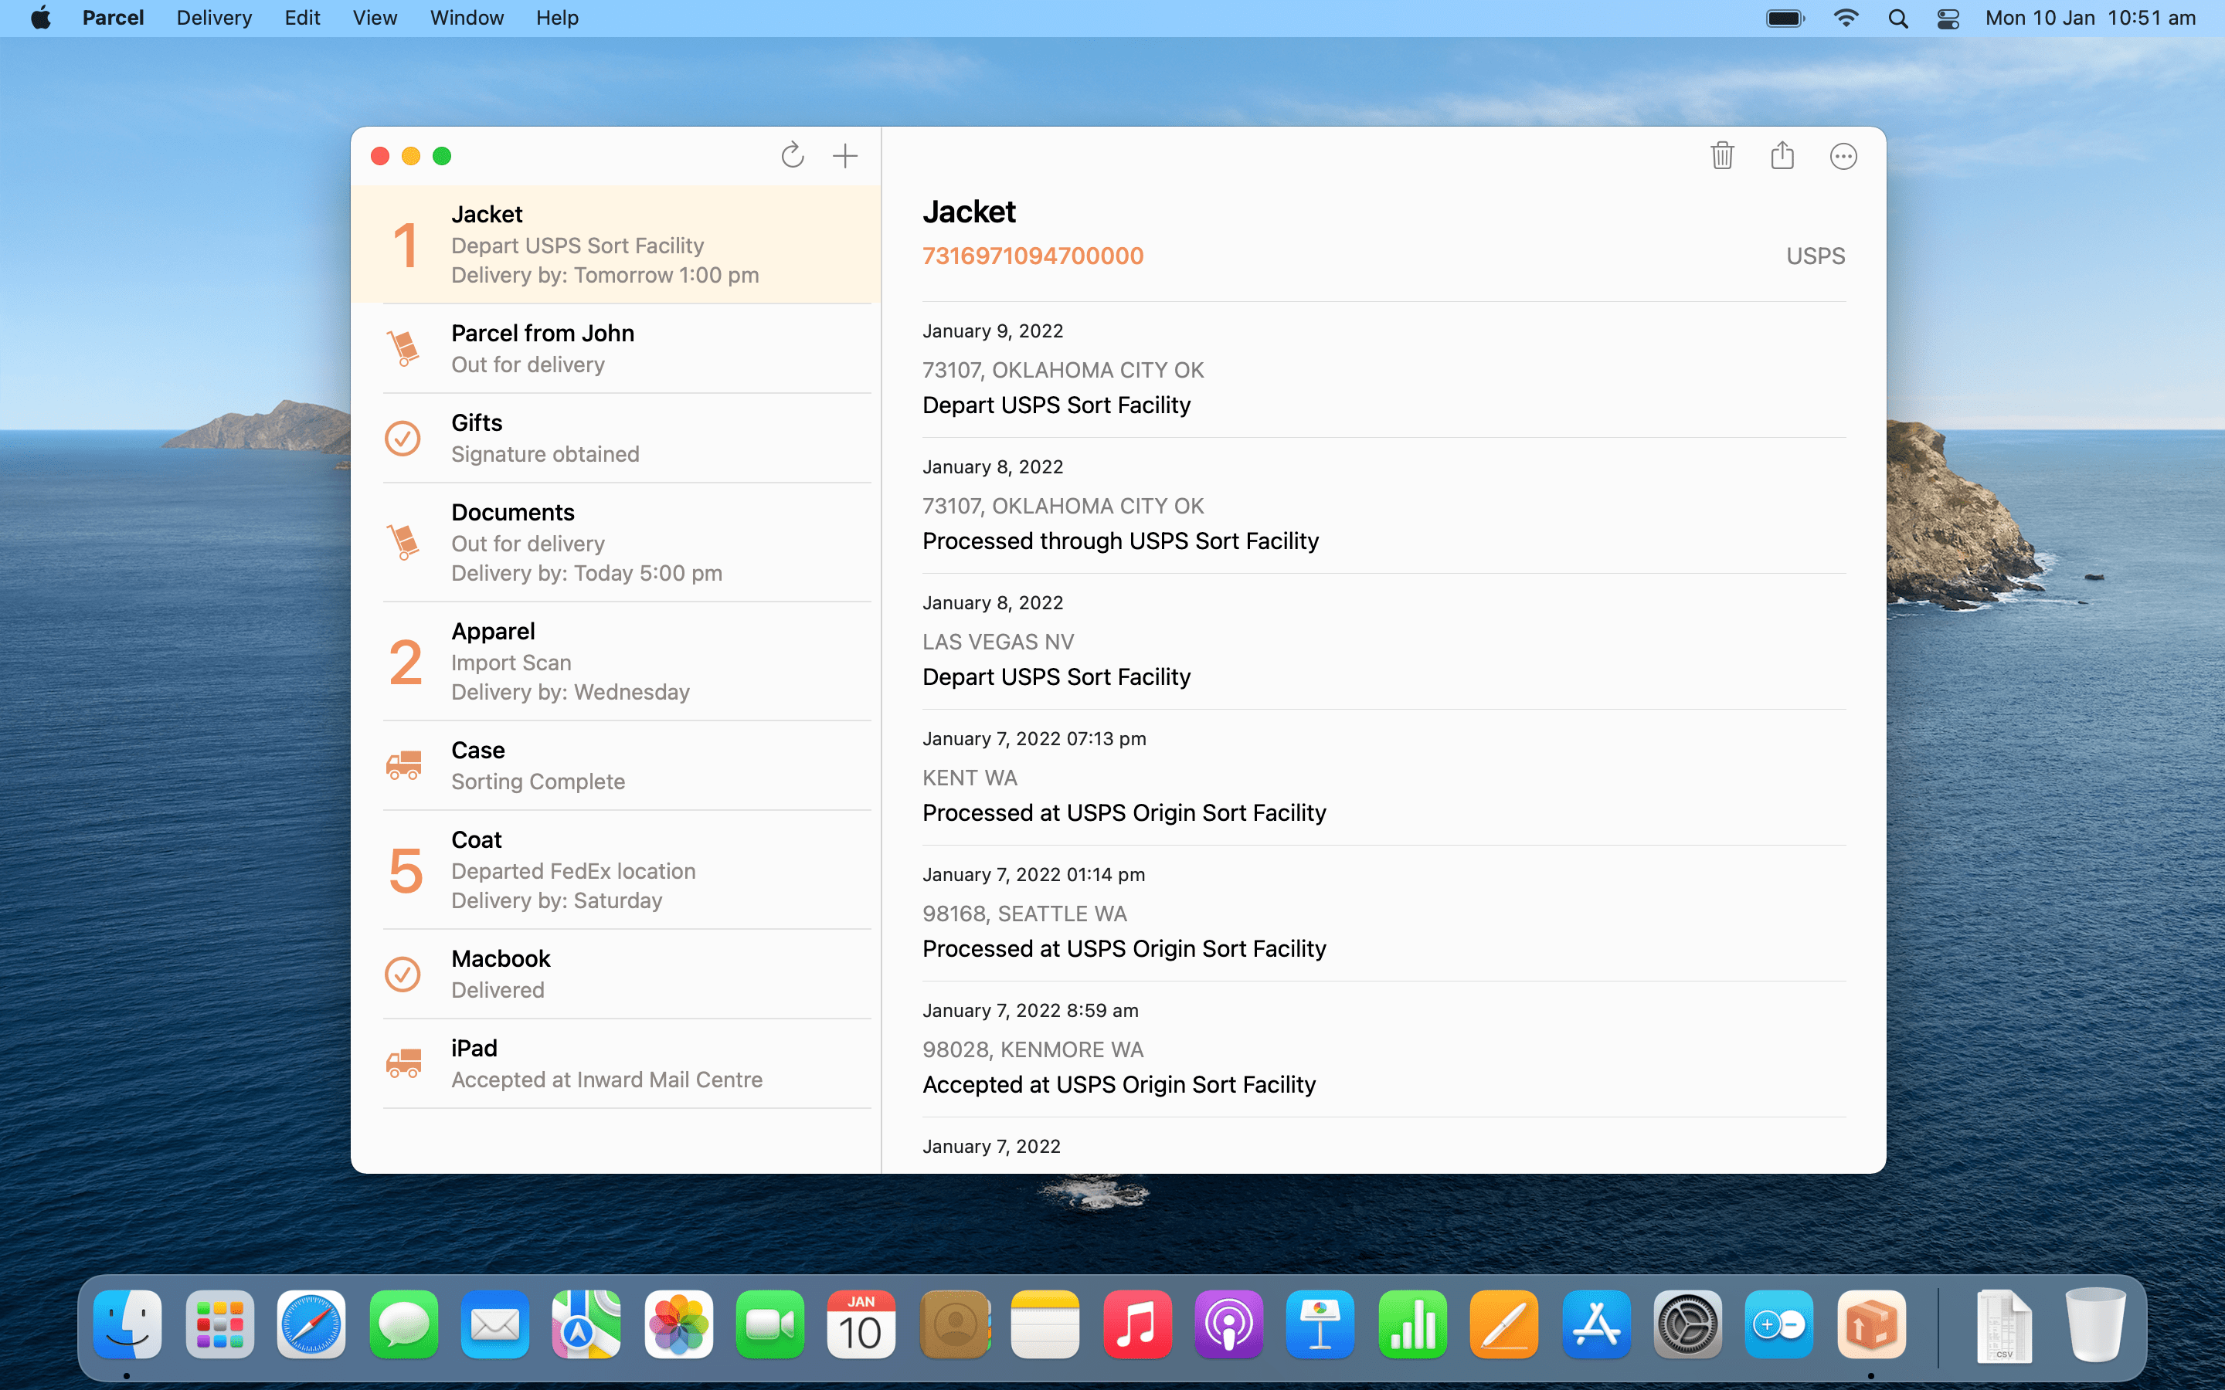
Task: Select the Macbook delivered item
Action: 616,974
